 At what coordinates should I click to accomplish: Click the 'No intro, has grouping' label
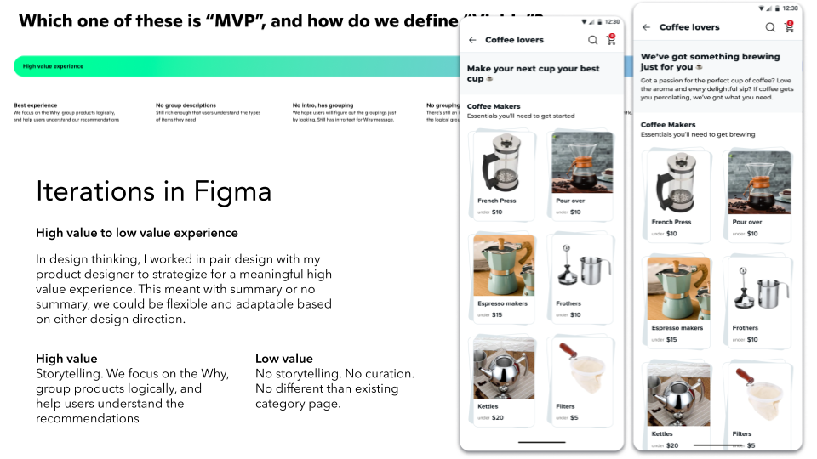point(323,105)
